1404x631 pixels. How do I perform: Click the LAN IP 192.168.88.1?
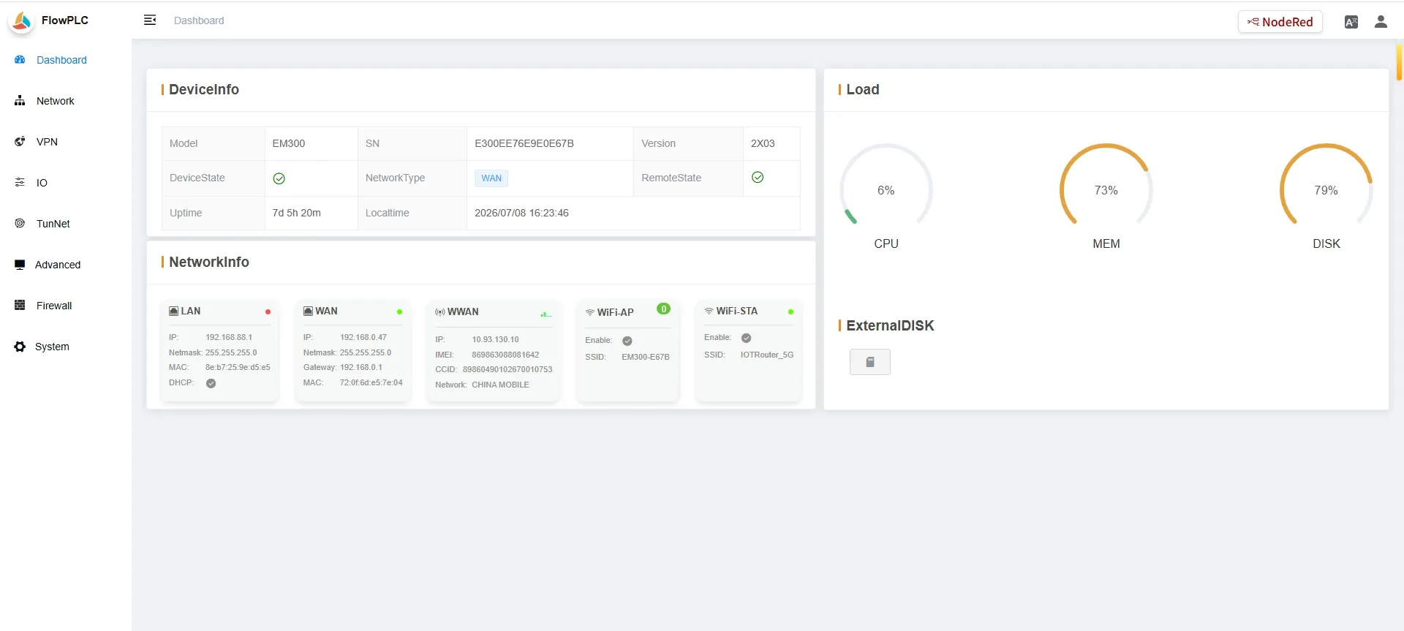[229, 338]
